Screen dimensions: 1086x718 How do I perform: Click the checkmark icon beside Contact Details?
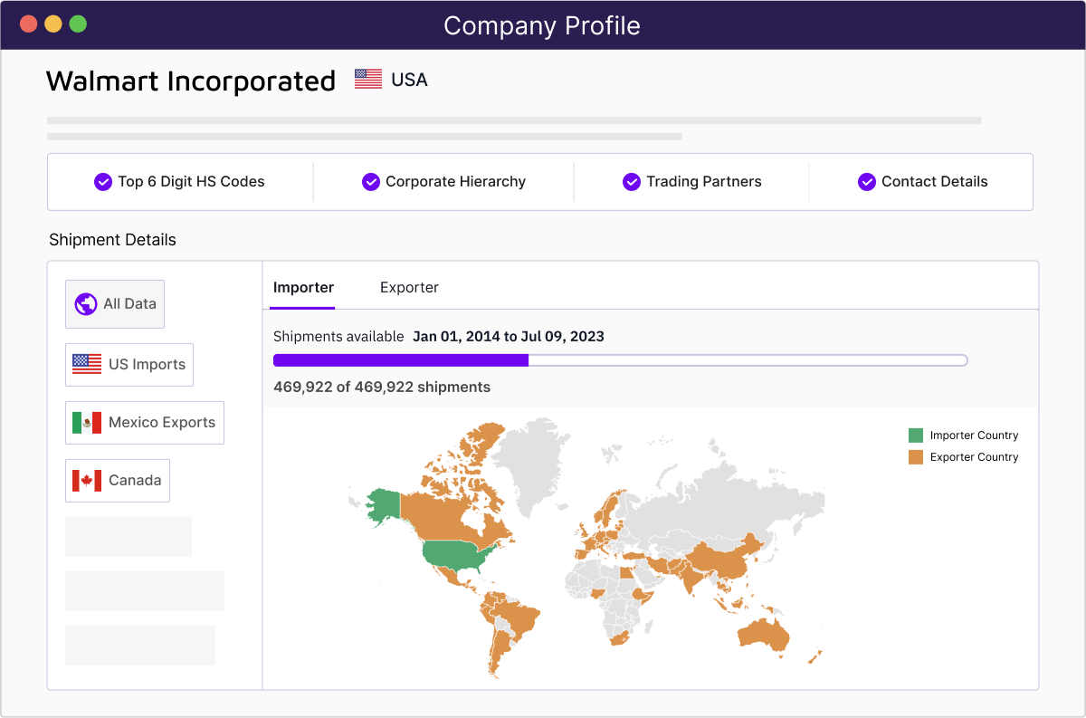866,181
